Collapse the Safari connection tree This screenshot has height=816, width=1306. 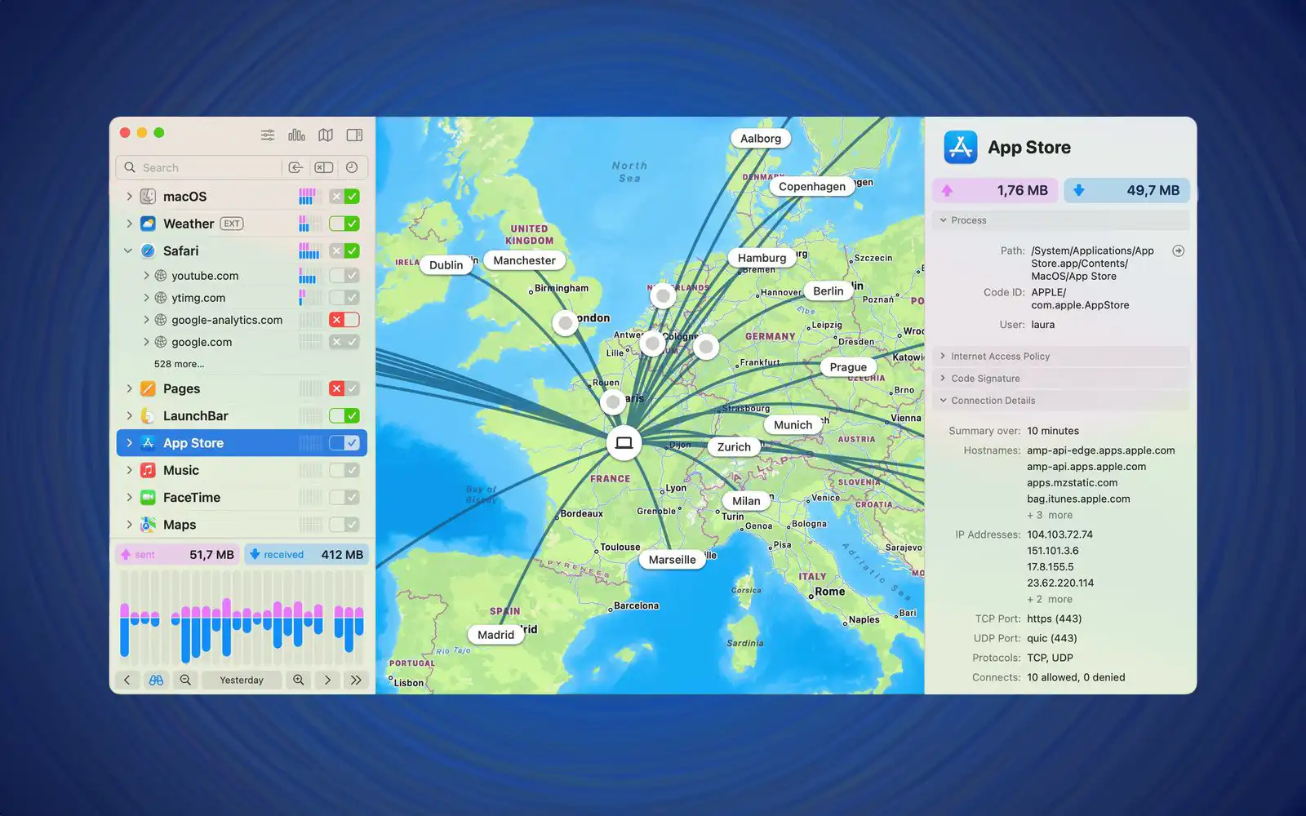click(x=128, y=251)
